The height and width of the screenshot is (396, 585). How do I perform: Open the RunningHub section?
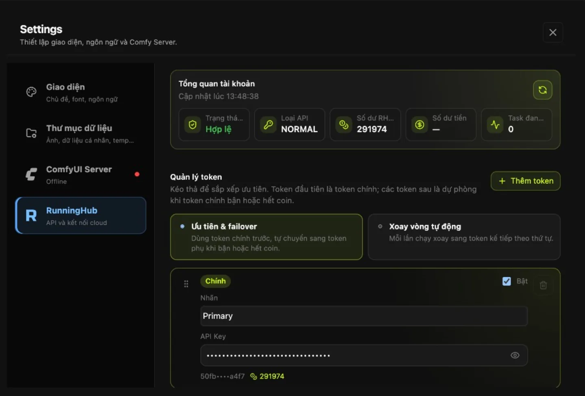(x=80, y=215)
